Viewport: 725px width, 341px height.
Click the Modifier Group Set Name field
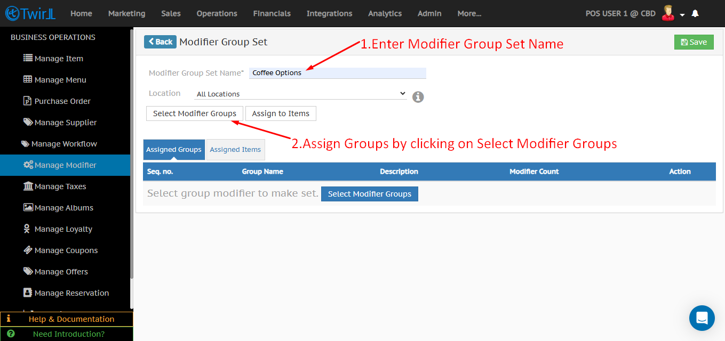337,73
